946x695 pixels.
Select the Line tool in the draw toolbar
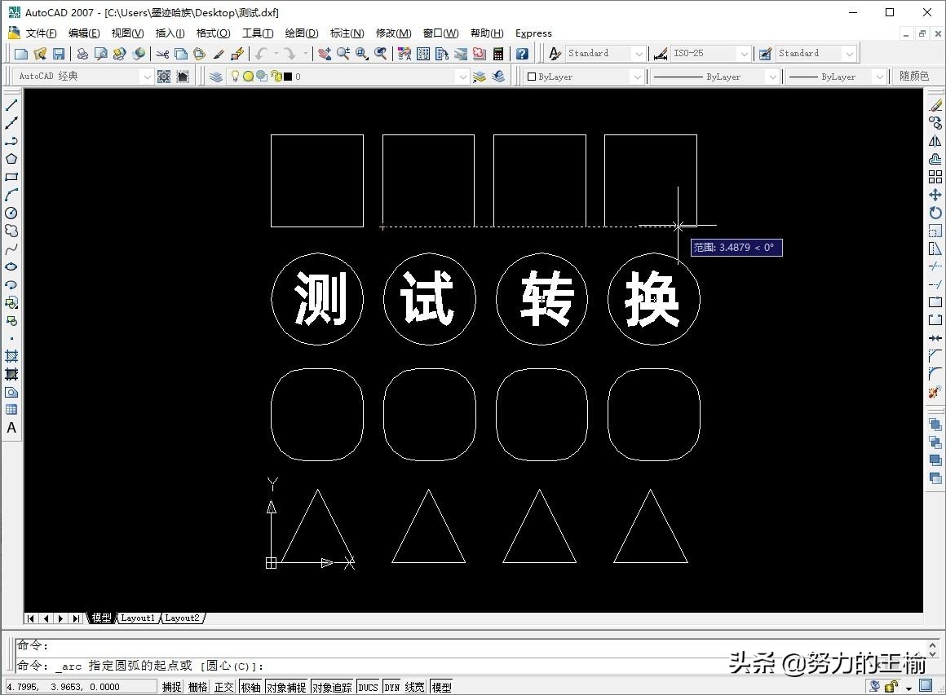(11, 104)
